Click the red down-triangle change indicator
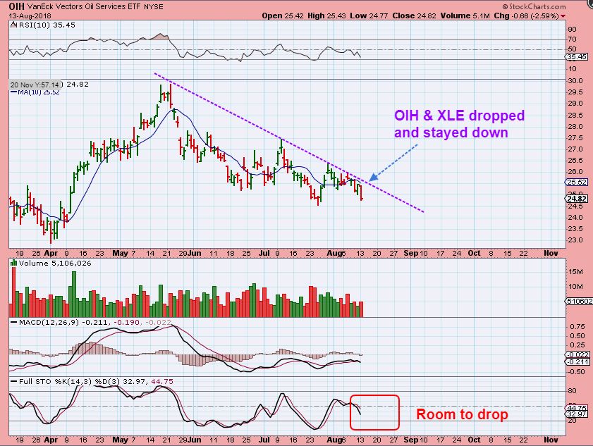Screen dimensions: 593x446 pyautogui.click(x=563, y=16)
